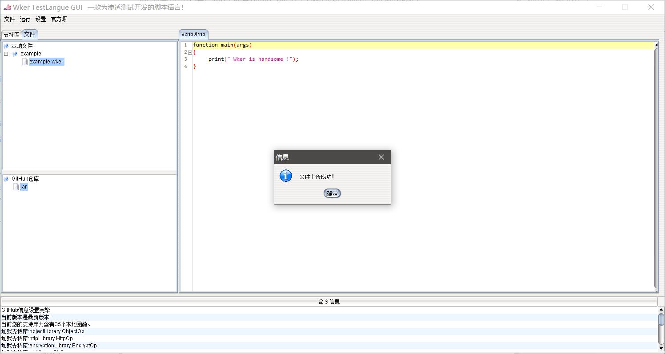Close the Wker TestLangue GUI window
The image size is (665, 354).
[x=651, y=7]
